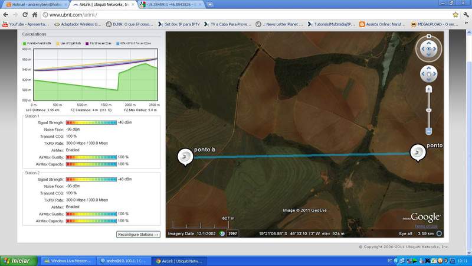Zoom in with the plus button

click(x=429, y=89)
